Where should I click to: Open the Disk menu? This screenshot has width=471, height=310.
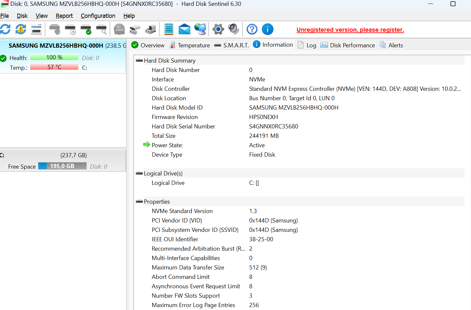(22, 16)
